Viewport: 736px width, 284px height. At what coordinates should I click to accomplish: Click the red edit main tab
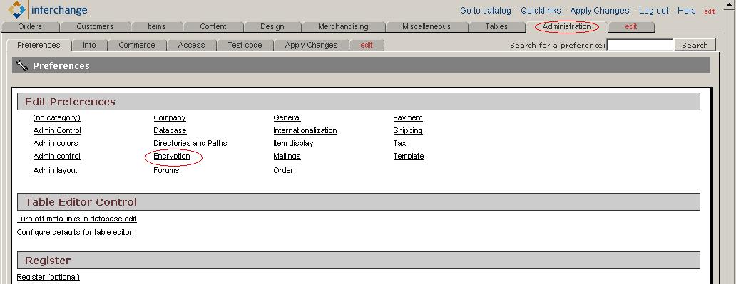[x=631, y=27]
